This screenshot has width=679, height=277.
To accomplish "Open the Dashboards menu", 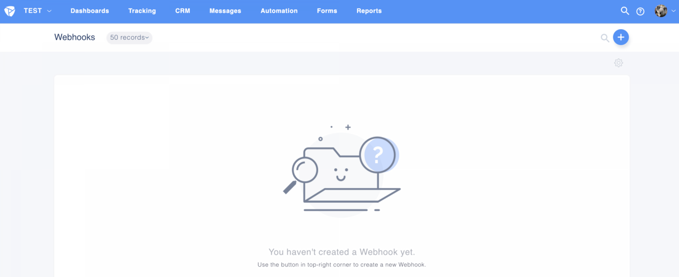I will pos(90,11).
